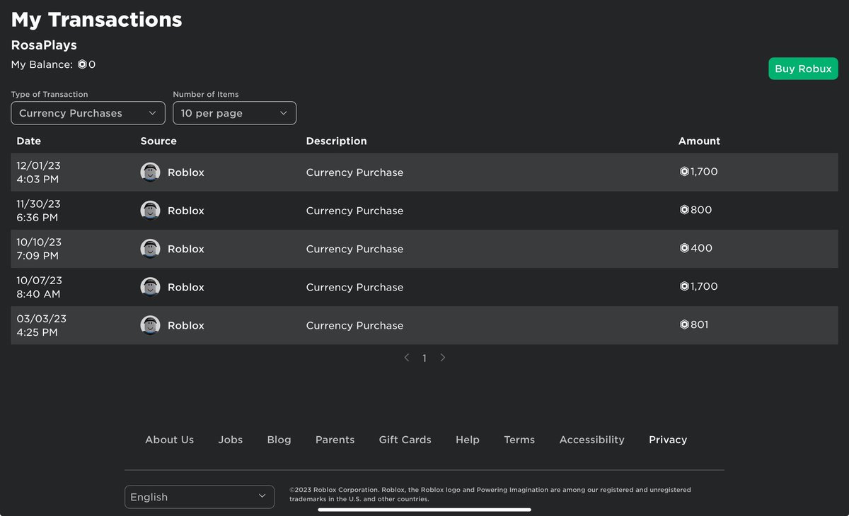849x516 pixels.
Task: Click the RosaPlays username
Action: pos(44,45)
